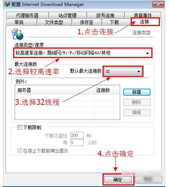
Task: Click the 服务器 column header
Action: (x=54, y=90)
